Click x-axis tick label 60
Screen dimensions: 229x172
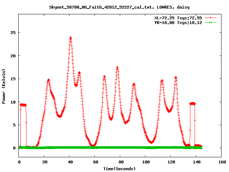coord(96,162)
